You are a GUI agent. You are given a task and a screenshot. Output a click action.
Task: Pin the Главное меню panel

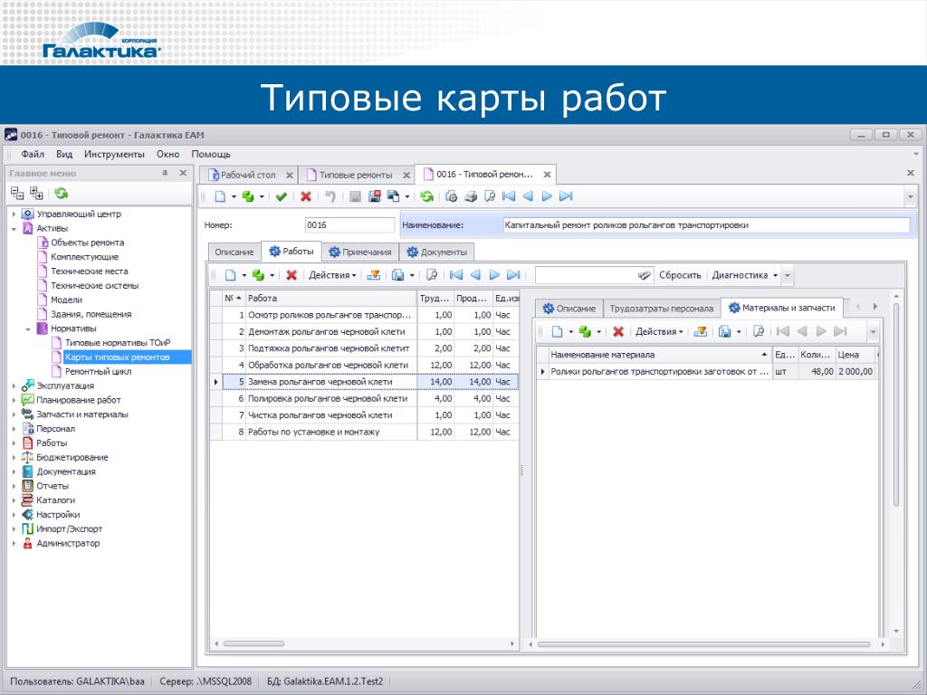pyautogui.click(x=165, y=173)
